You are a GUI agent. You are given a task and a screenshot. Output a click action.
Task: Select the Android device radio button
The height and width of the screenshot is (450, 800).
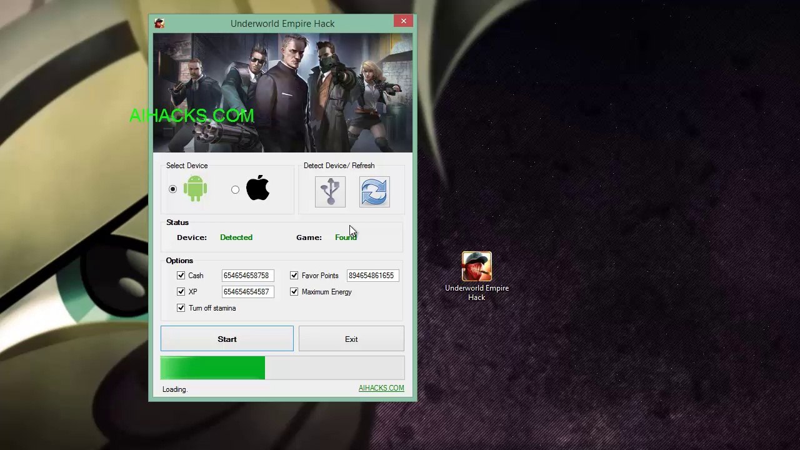tap(173, 189)
